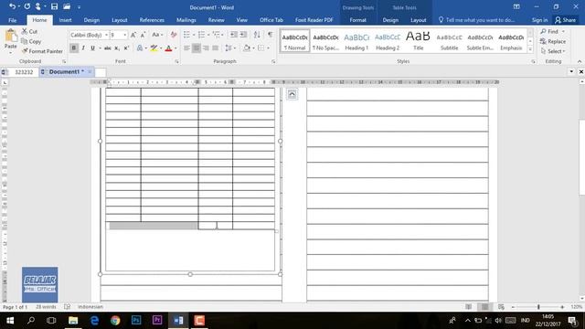585x329 pixels.
Task: Switch to Insert tab
Action: pos(65,20)
